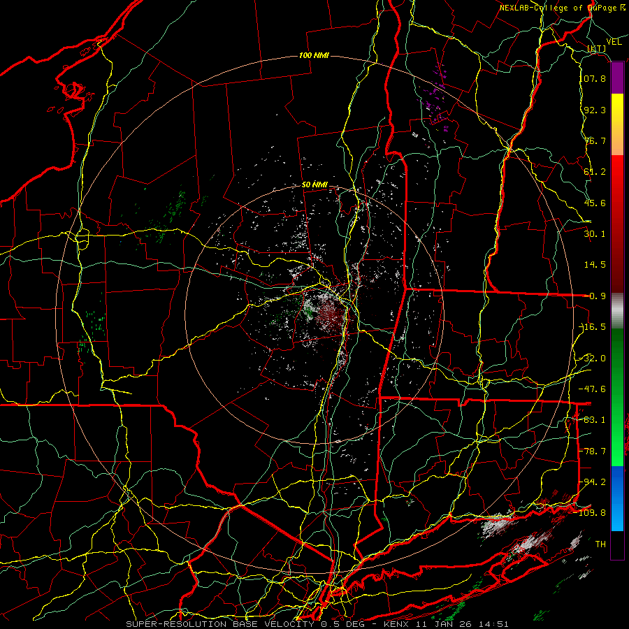Select the -16.5 value on velocity scale
The width and height of the screenshot is (629, 629).
coord(592,327)
